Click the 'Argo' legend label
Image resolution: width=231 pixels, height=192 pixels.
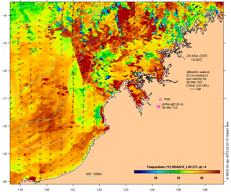click(x=167, y=99)
